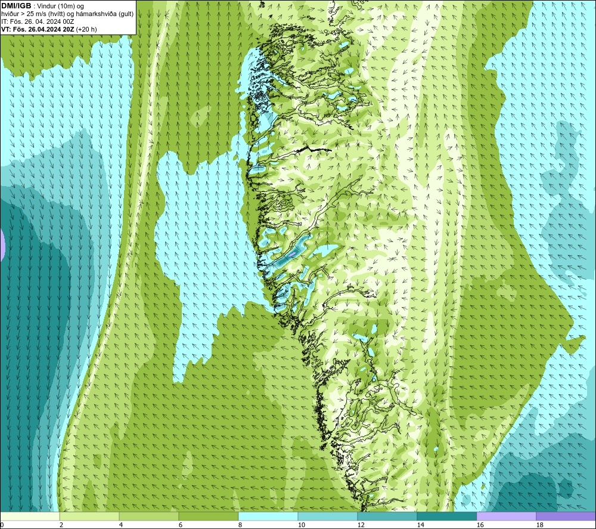Pick the 10–12 m/s light teal swatch
This screenshot has height=529, width=596.
point(328,516)
